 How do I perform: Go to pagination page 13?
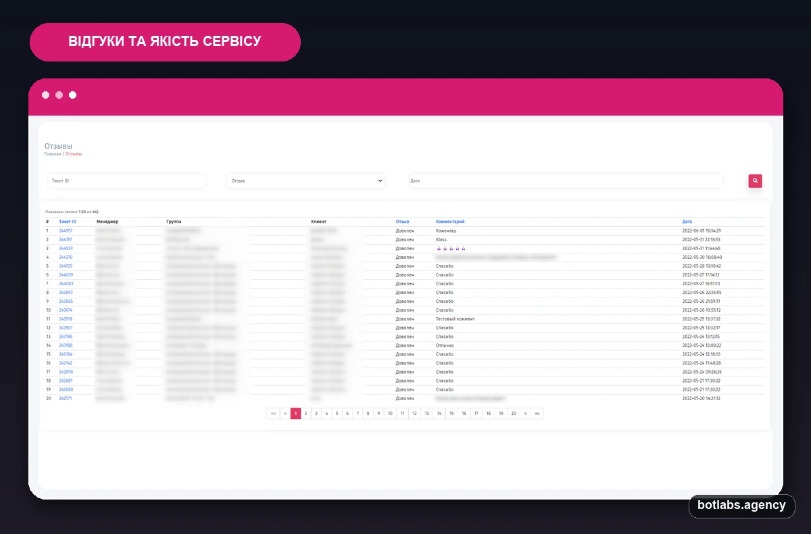pyautogui.click(x=426, y=413)
